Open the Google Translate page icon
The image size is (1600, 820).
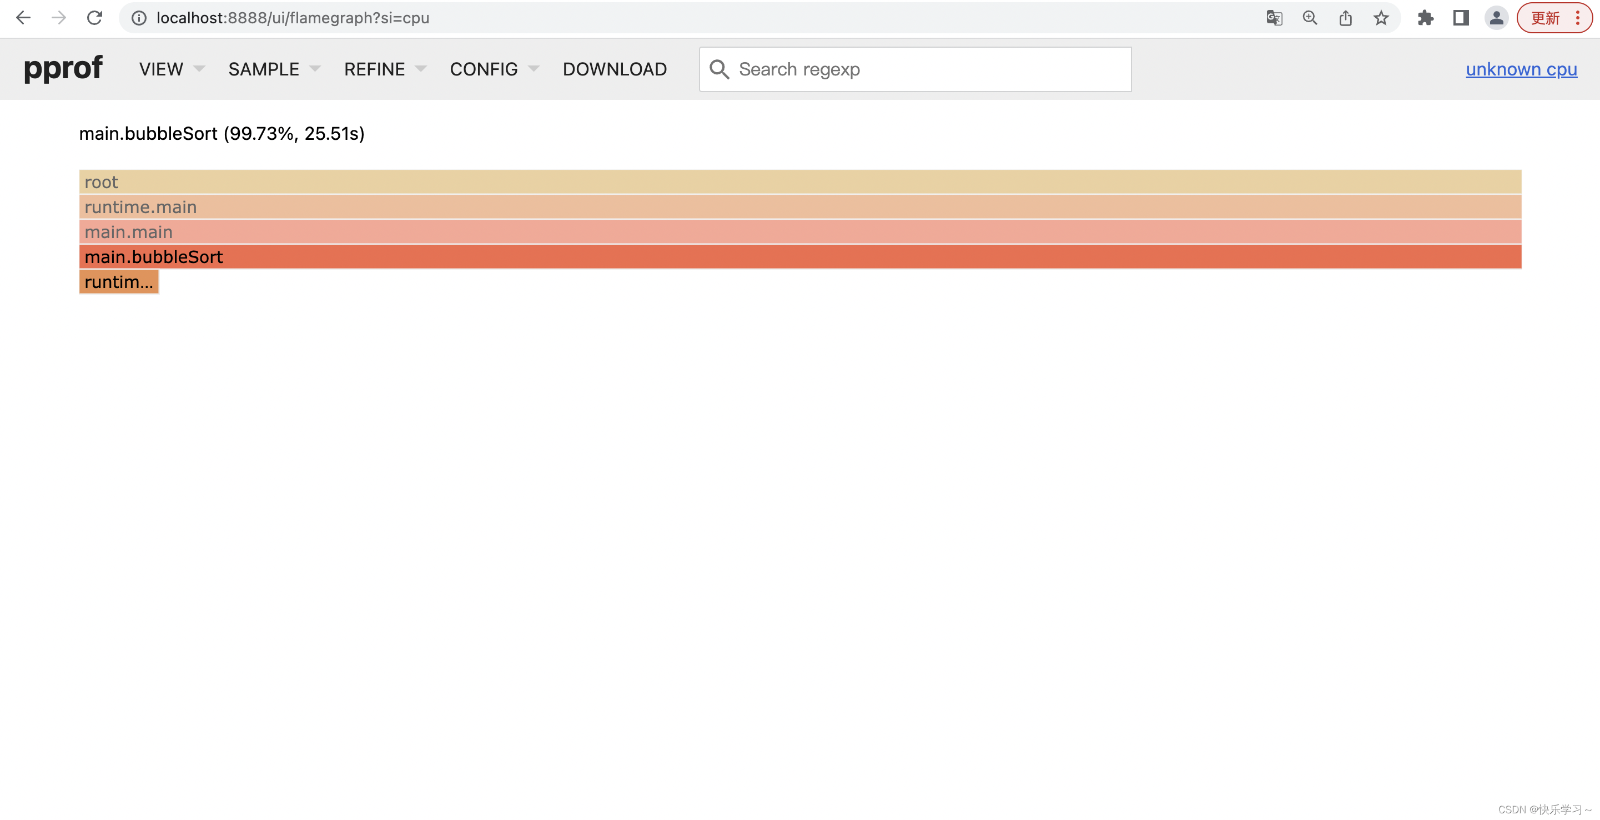click(x=1274, y=18)
